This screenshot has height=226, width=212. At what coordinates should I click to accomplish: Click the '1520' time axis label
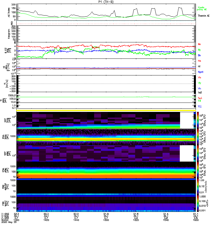[x=136, y=220]
